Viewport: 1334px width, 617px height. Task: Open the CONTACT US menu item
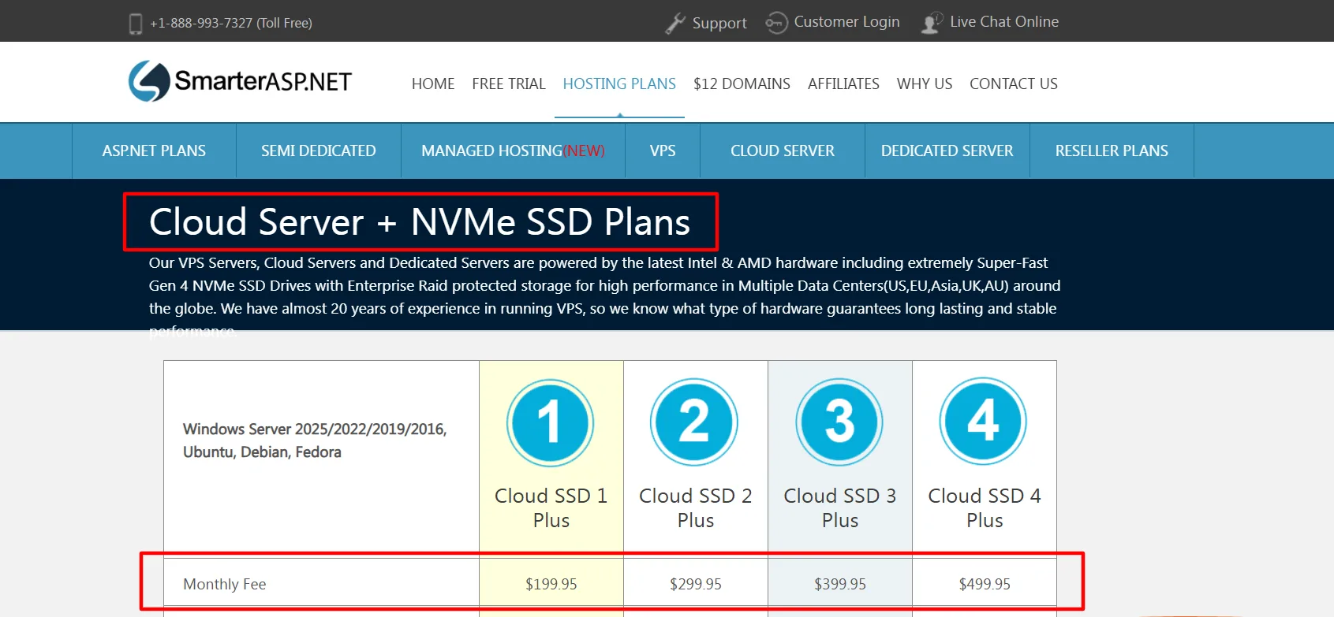(x=1014, y=84)
